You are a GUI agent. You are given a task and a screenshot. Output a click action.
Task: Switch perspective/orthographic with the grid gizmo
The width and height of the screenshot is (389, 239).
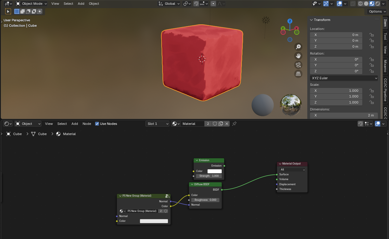tap(298, 74)
